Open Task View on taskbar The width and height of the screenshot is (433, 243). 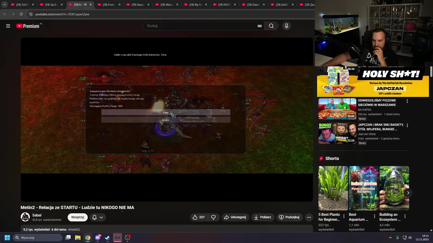pos(68,238)
